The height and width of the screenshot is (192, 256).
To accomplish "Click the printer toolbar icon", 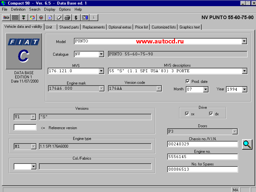I will (67, 17).
